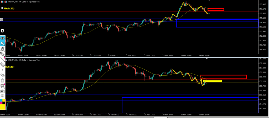Image resolution: width=269 pixels, height=118 pixels.
Task: Click the white shift marker at the H1 chart's top
Action: tap(207, 58)
